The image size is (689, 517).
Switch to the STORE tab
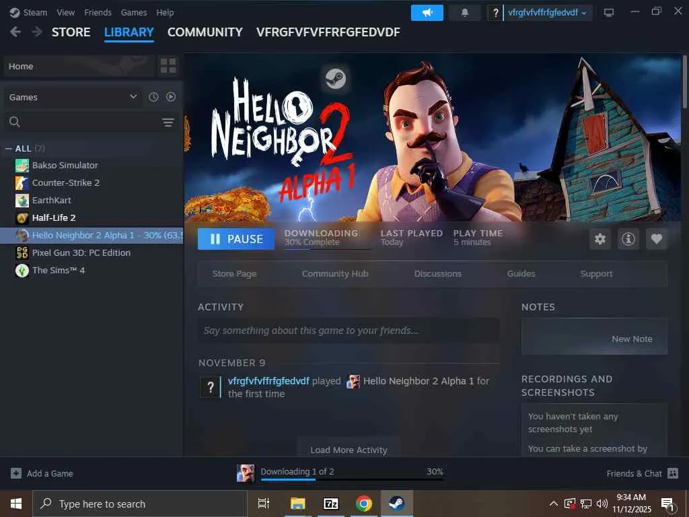point(71,32)
